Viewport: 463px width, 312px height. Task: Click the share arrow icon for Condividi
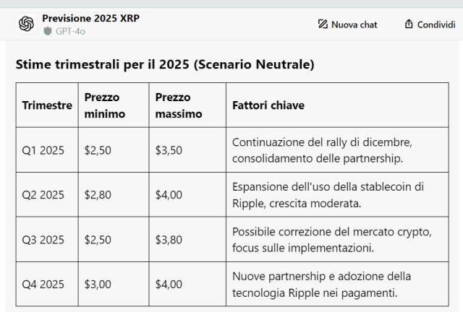tap(409, 25)
